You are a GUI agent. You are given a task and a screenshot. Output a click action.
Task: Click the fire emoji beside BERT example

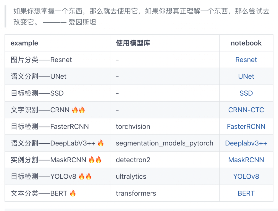tap(73, 193)
